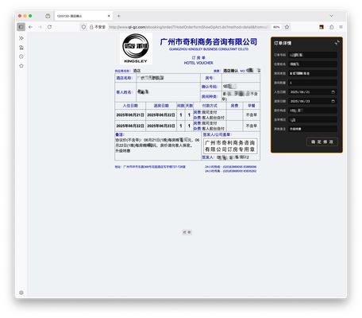
Task: Expand the list all tabs chevron
Action: (331, 16)
